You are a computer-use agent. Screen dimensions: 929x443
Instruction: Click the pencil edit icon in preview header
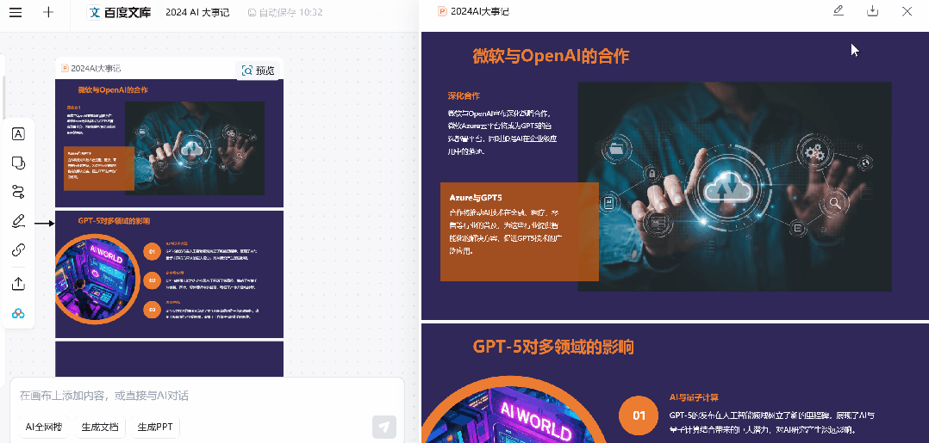[838, 10]
